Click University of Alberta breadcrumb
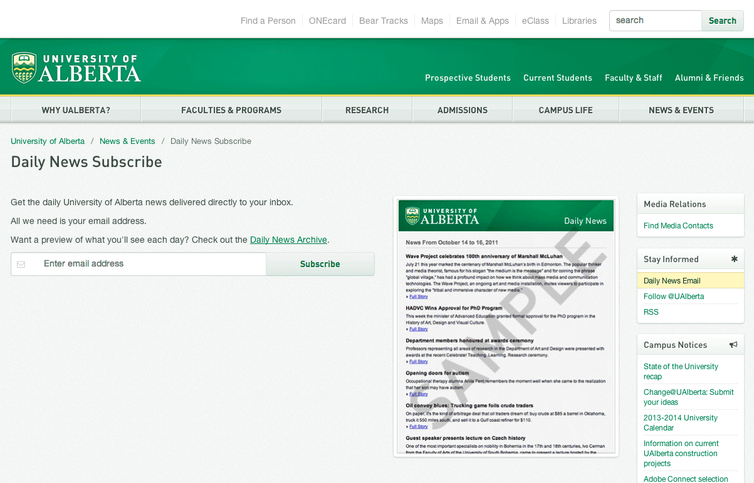 pyautogui.click(x=48, y=141)
